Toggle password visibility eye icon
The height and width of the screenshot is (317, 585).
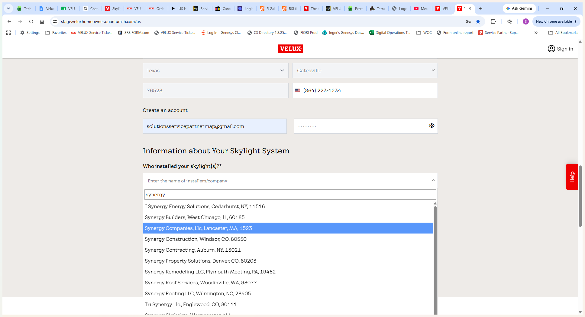(431, 126)
